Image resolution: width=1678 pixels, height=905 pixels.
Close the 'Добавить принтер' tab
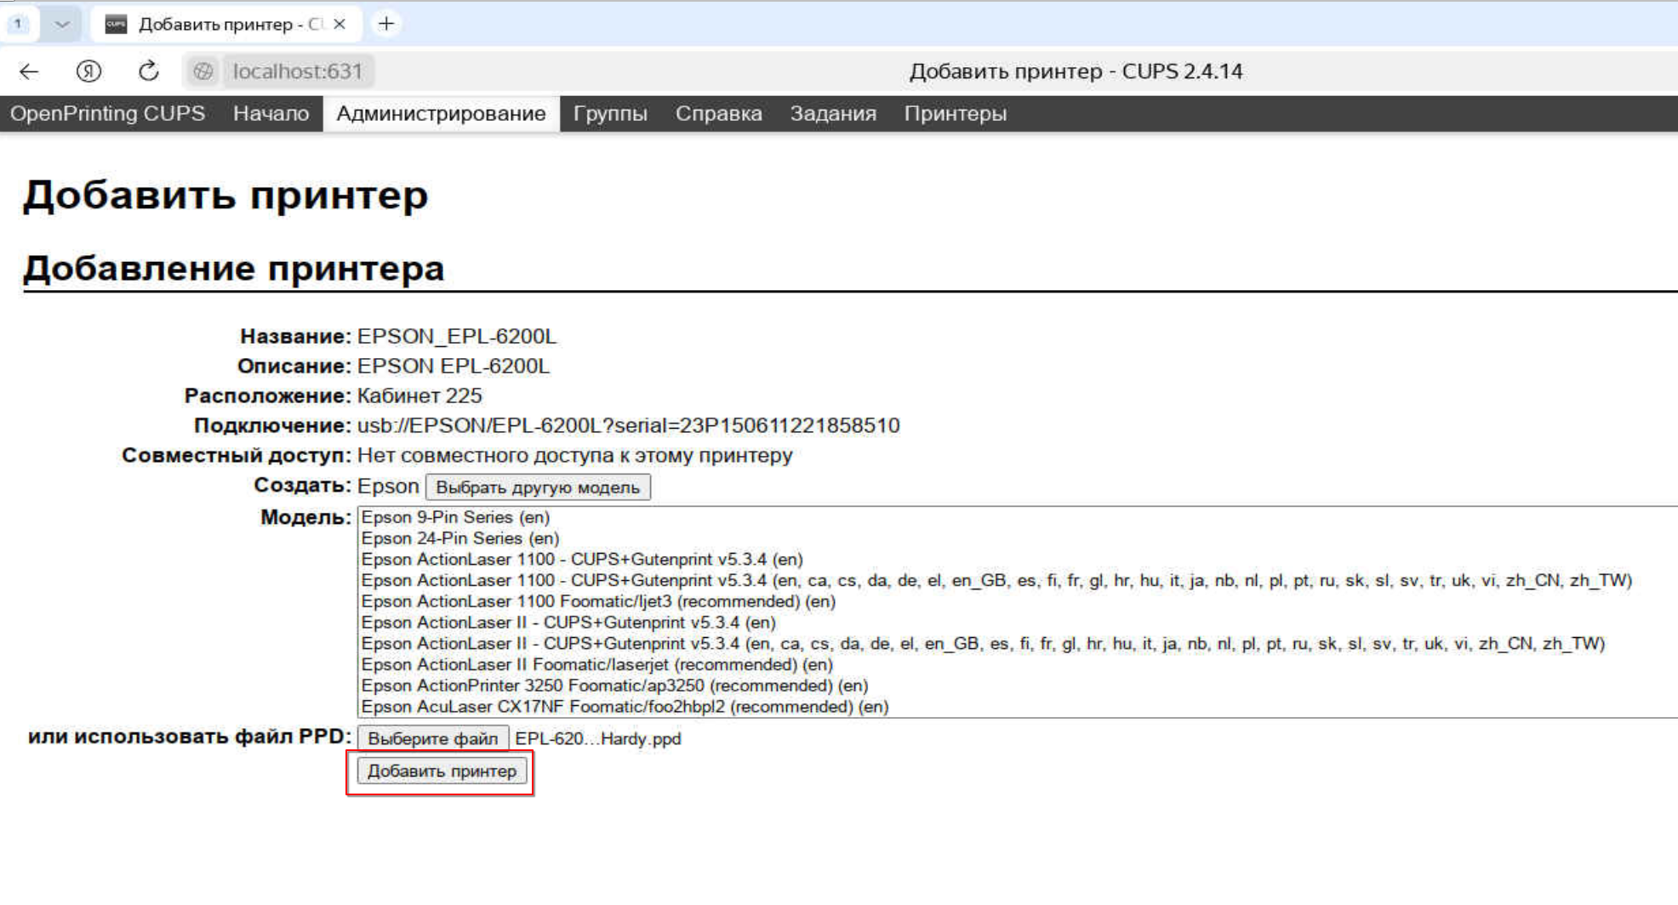click(340, 24)
